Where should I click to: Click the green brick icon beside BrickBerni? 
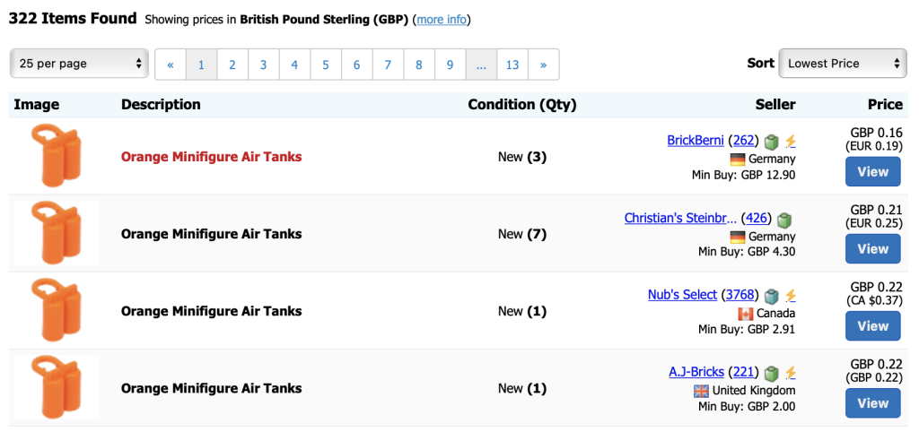point(773,141)
